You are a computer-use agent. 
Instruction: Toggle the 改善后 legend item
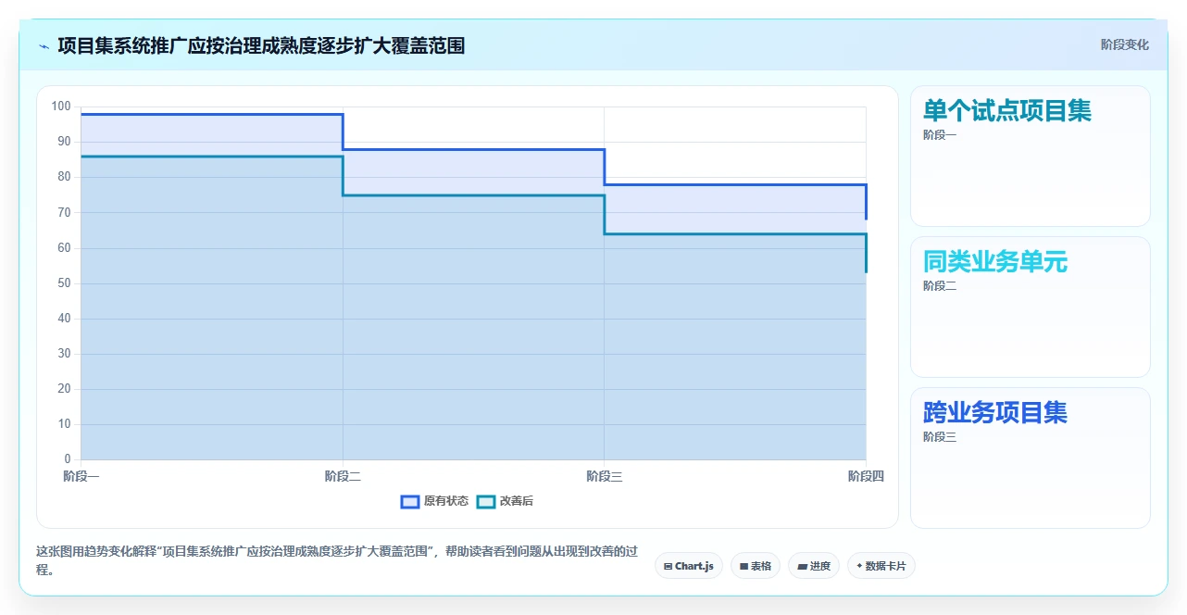505,501
